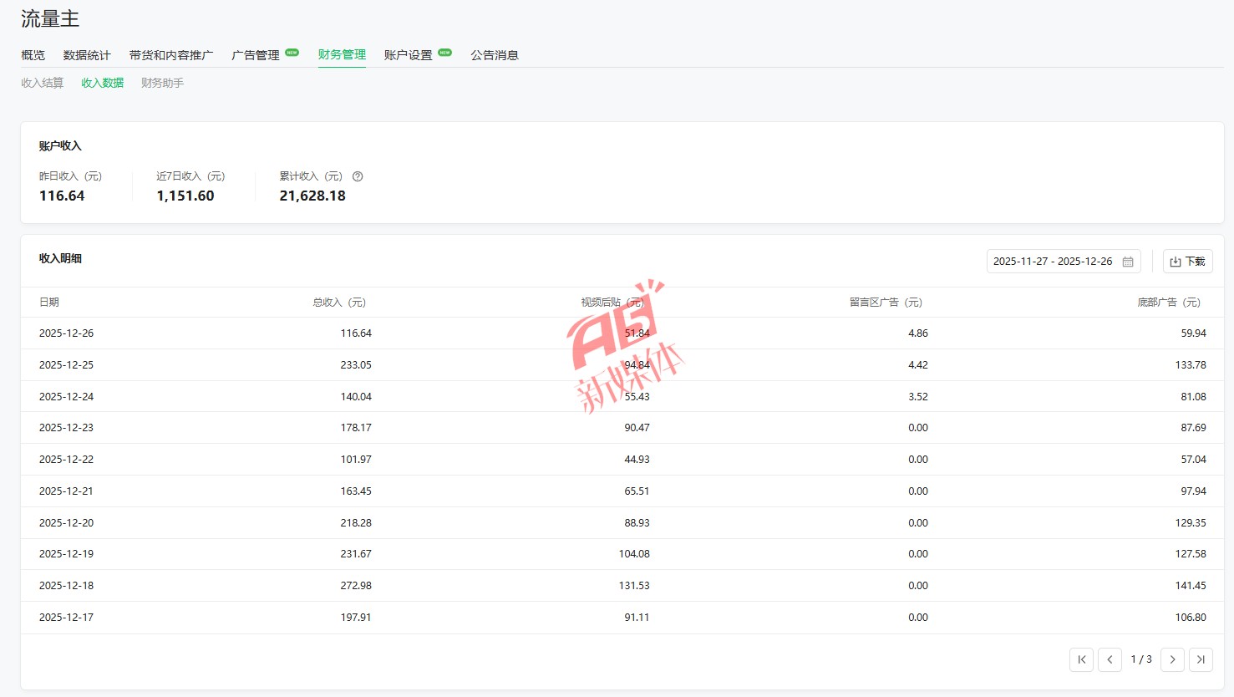The width and height of the screenshot is (1234, 697).
Task: Click the 总收入 (元) column header
Action: [339, 303]
